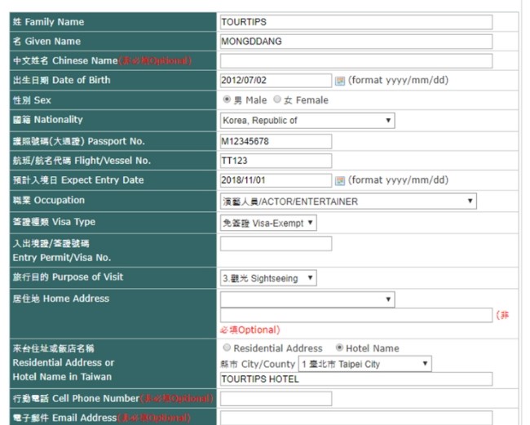Image resolution: width=530 pixels, height=425 pixels.
Task: Click the Date of Birth input field
Action: 276,81
